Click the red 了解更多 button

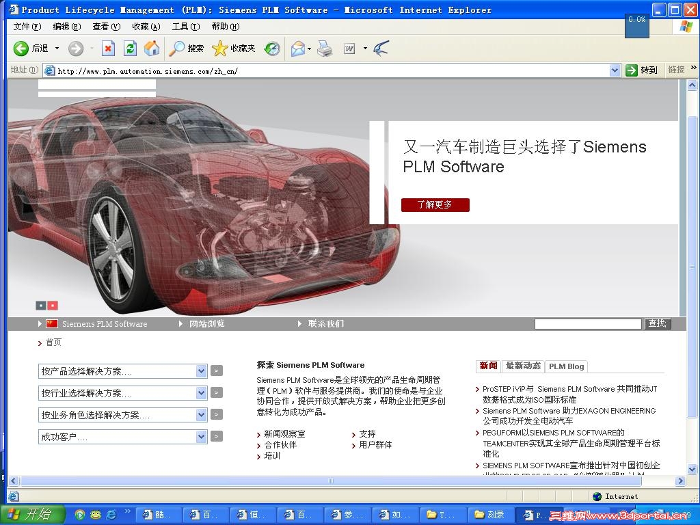(435, 205)
